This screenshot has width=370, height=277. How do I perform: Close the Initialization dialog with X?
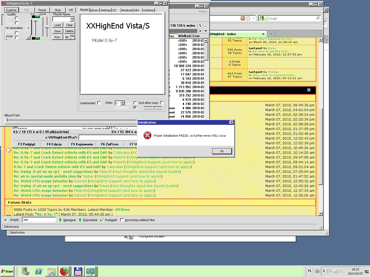click(231, 122)
